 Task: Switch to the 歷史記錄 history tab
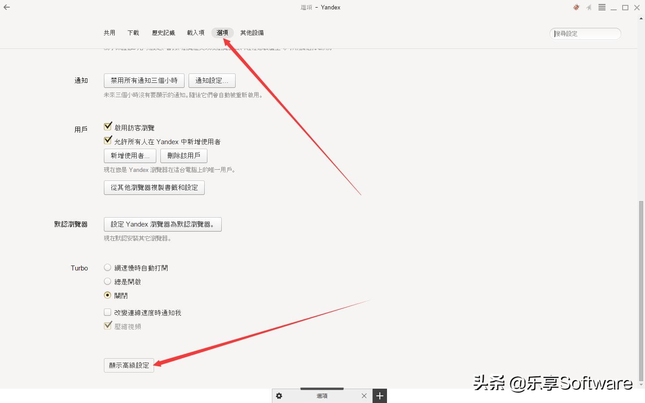[163, 33]
